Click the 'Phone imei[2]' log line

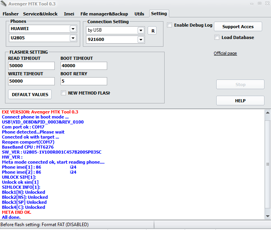pyautogui.click(x=39, y=172)
